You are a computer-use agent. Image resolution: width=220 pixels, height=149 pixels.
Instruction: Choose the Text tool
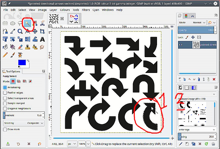[42, 39]
